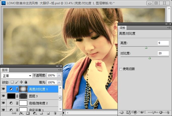Screen dimensions: 172x116
Task: Open the blend mode 正常 dropdown
Action: (17, 76)
